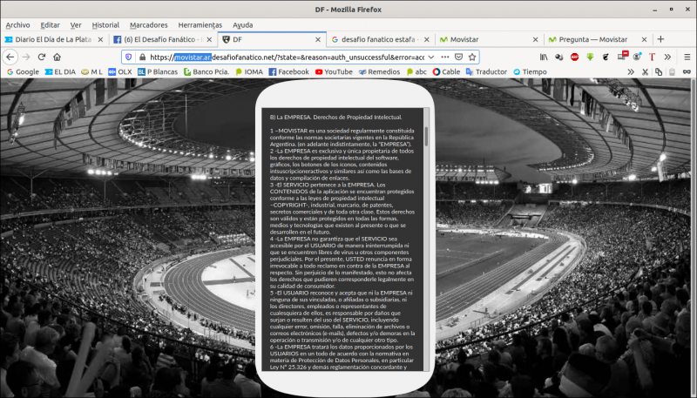Close the El Desafío Fanático Facebook tab
This screenshot has height=398, width=697.
209,39
